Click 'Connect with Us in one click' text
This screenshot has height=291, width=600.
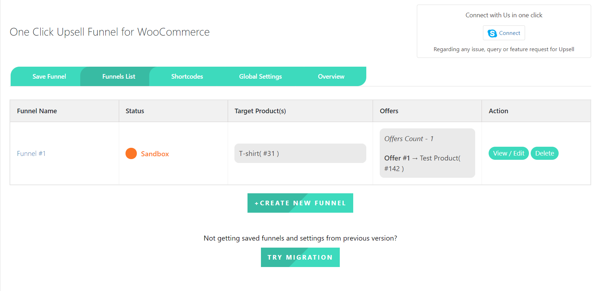(x=504, y=15)
